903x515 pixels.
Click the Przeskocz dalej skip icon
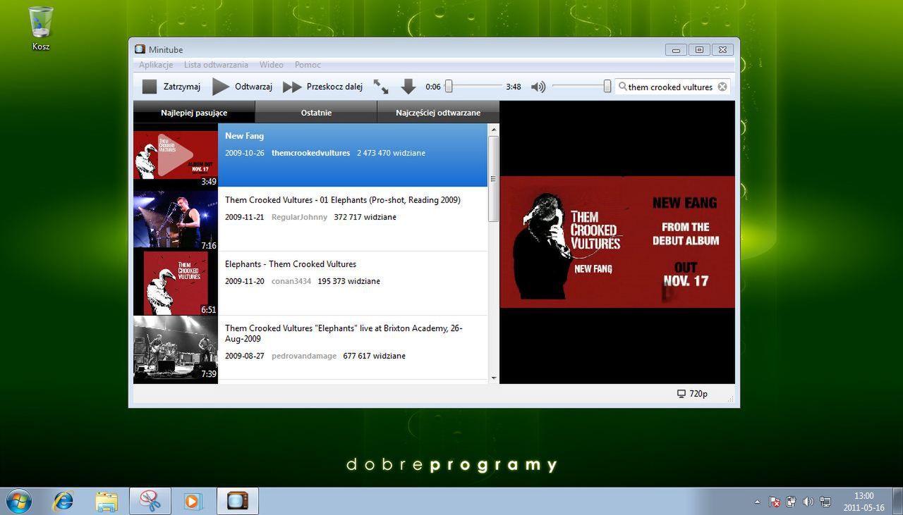click(292, 87)
